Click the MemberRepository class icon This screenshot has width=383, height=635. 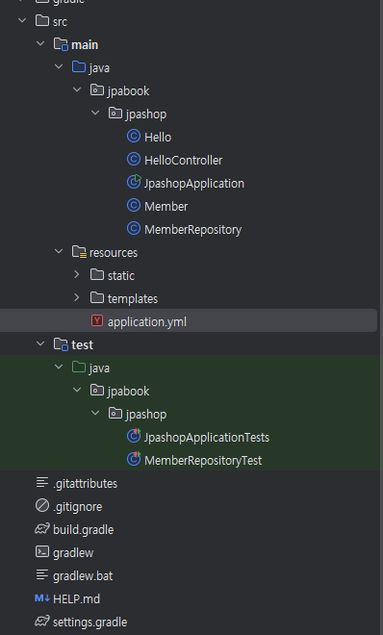pyautogui.click(x=134, y=228)
